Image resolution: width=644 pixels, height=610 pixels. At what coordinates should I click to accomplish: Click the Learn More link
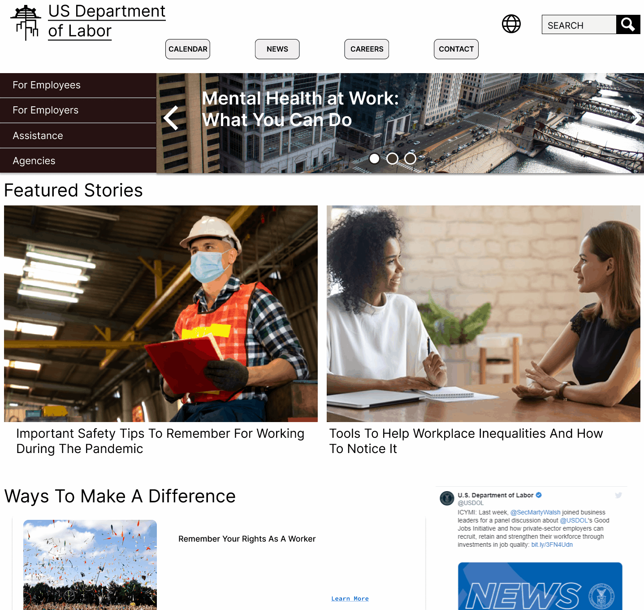(350, 598)
